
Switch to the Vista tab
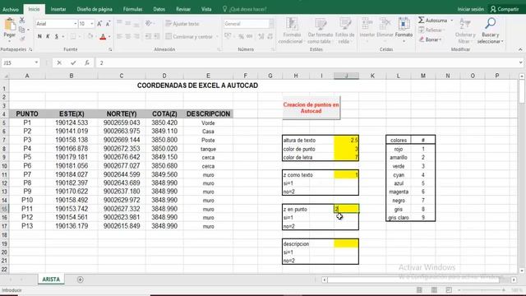pos(206,9)
